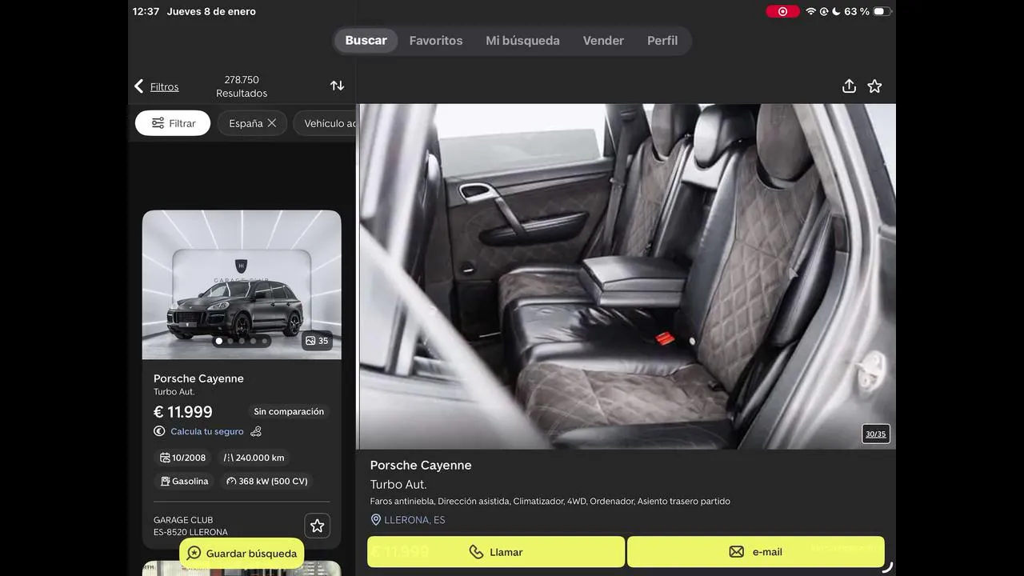
Task: Tap GARAGE CLUB dealer name
Action: pos(183,520)
